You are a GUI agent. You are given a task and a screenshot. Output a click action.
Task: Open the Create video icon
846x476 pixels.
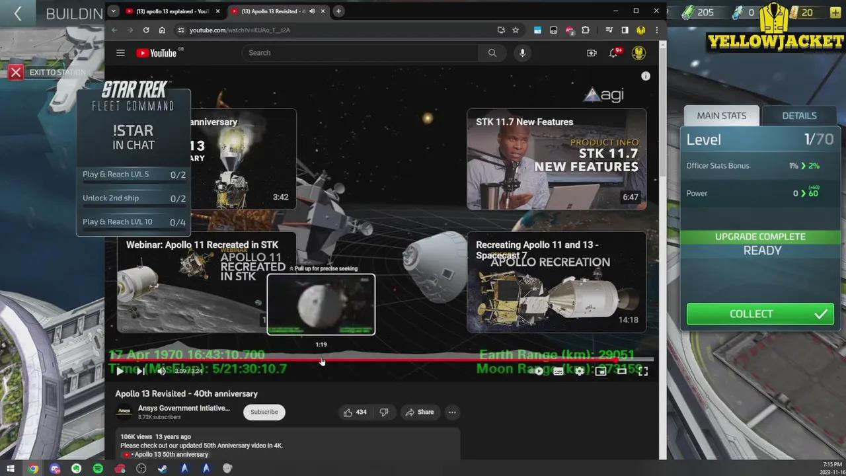pyautogui.click(x=592, y=53)
